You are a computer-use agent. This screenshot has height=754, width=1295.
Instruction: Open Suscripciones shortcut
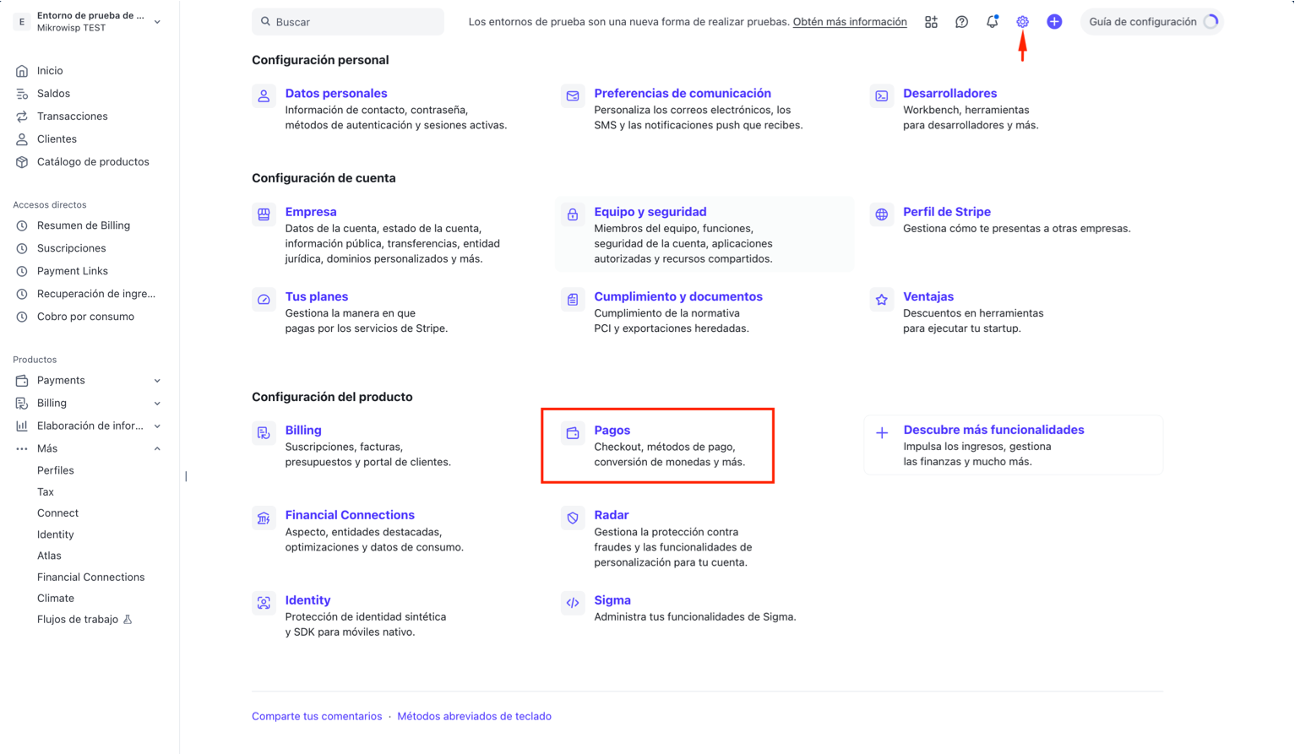(x=71, y=248)
